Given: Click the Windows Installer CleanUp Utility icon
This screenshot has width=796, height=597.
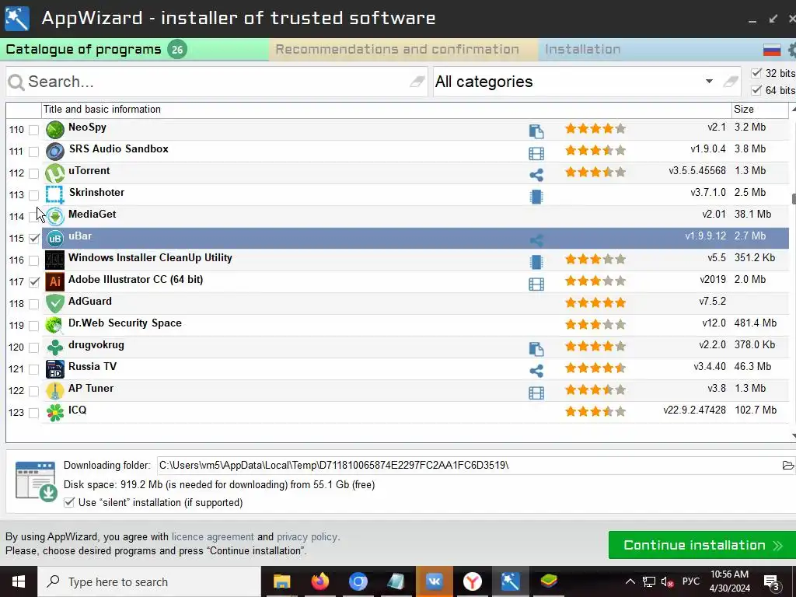Looking at the screenshot, I should [x=55, y=260].
